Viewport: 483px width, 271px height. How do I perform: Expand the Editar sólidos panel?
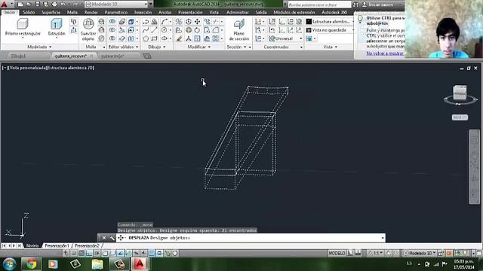coord(123,47)
